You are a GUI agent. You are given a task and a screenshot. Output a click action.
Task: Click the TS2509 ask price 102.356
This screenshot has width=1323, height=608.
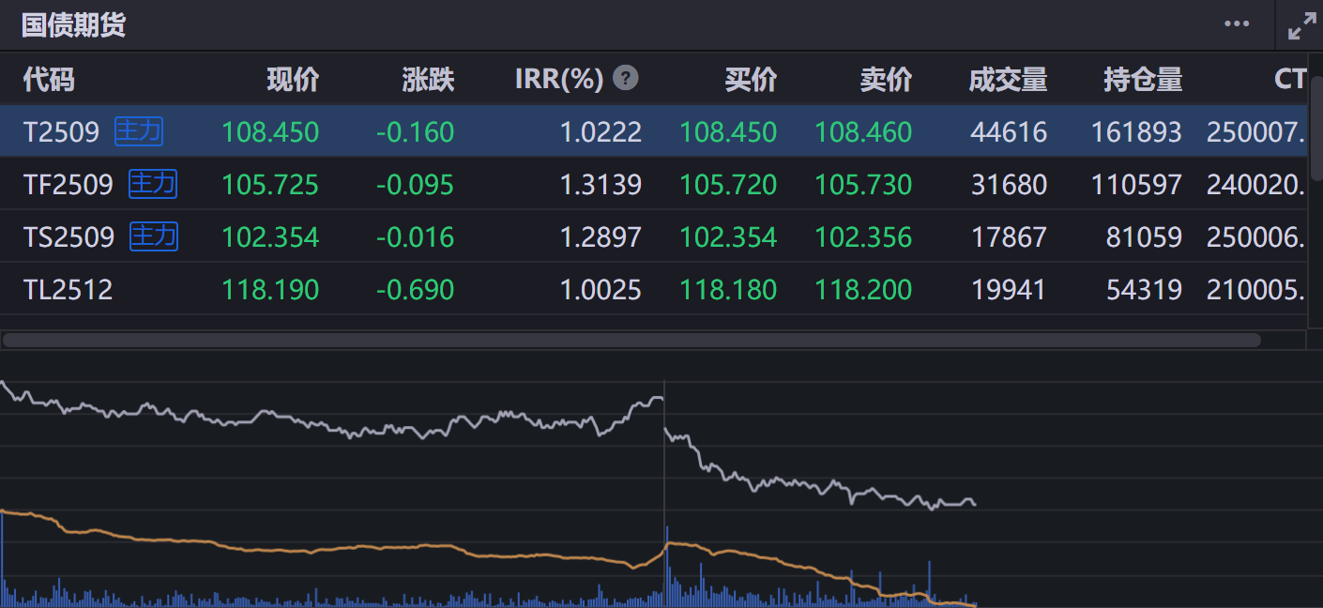pyautogui.click(x=863, y=237)
